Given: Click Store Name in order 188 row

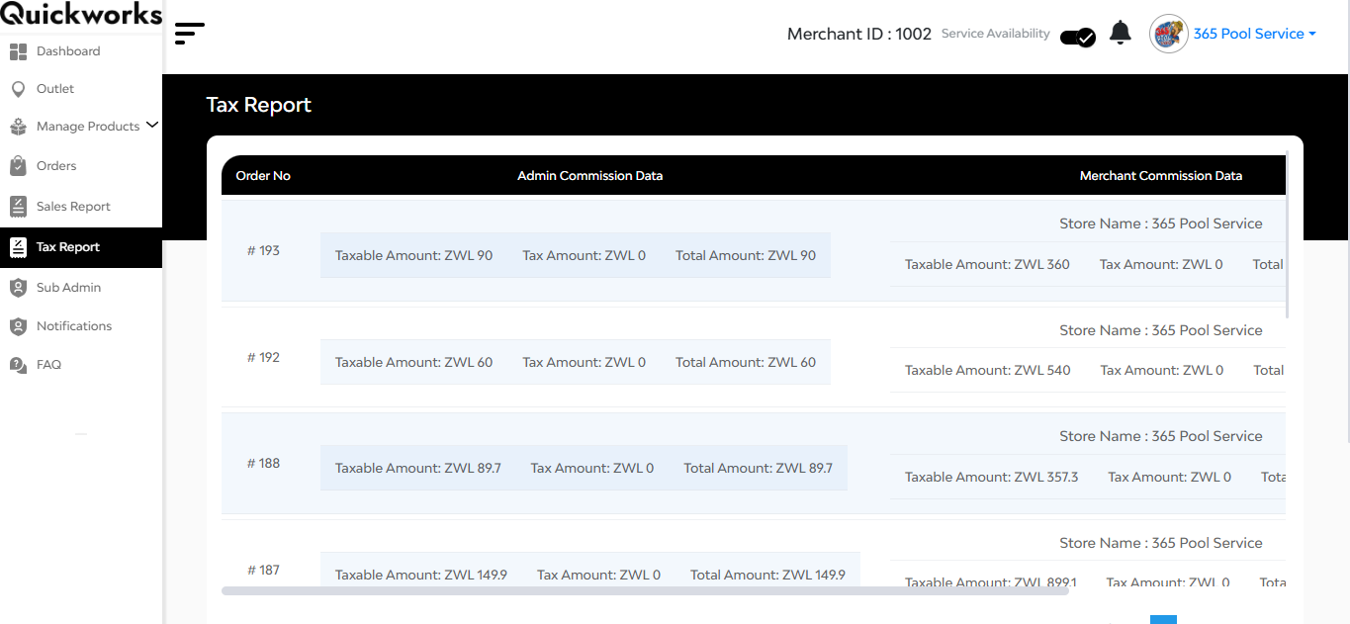Looking at the screenshot, I should click(x=1161, y=436).
